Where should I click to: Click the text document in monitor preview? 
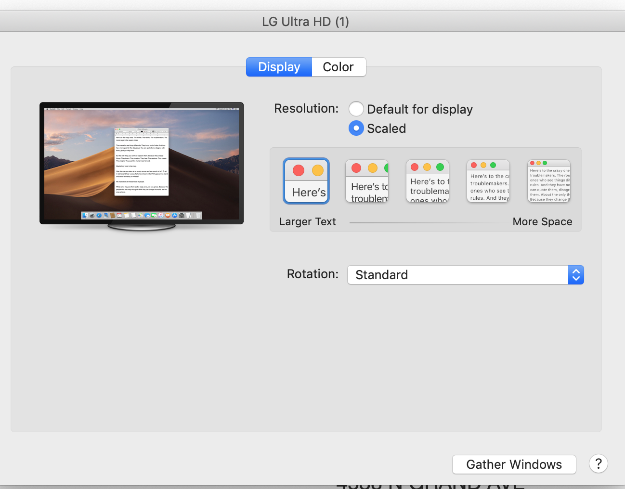[x=142, y=162]
